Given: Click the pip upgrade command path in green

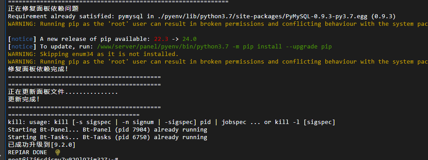Looking at the screenshot, I should tap(214, 46).
